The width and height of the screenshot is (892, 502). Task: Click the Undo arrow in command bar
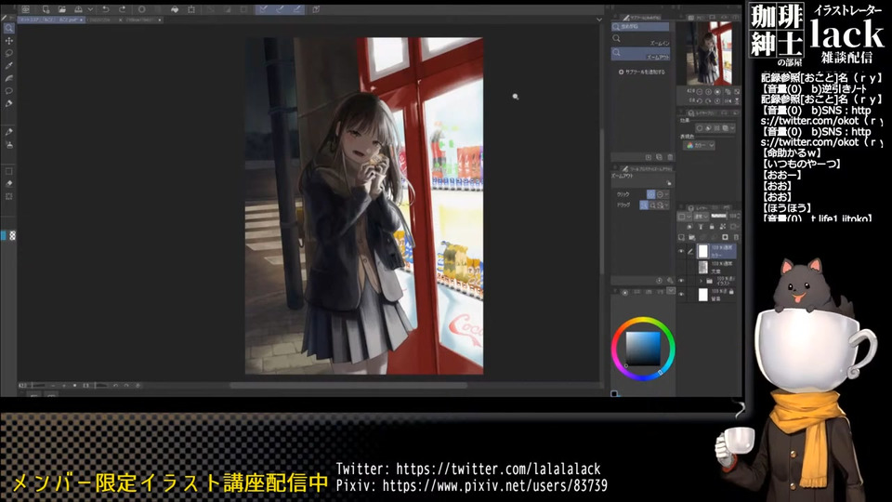[x=106, y=9]
